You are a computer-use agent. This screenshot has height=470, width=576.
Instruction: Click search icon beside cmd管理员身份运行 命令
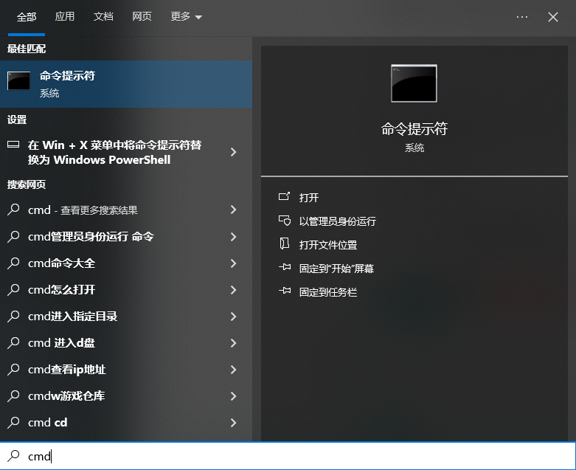pos(13,236)
